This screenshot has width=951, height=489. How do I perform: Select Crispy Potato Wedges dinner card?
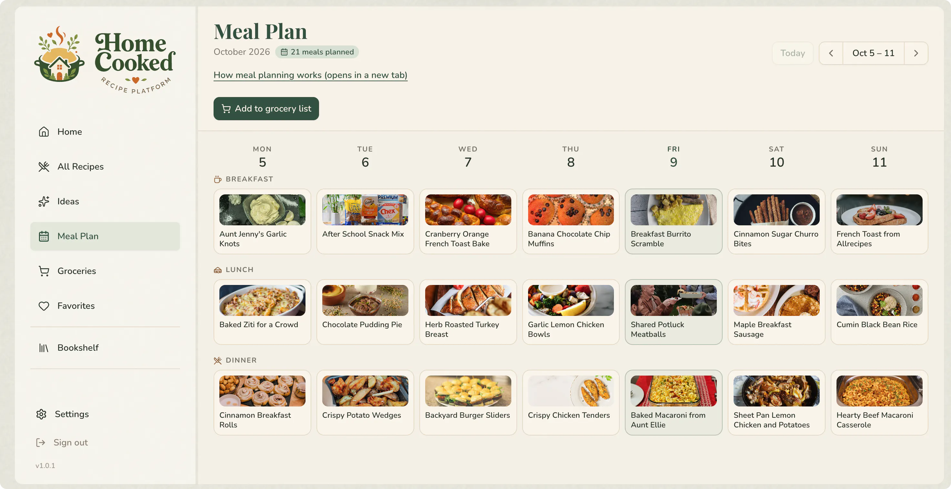click(365, 403)
